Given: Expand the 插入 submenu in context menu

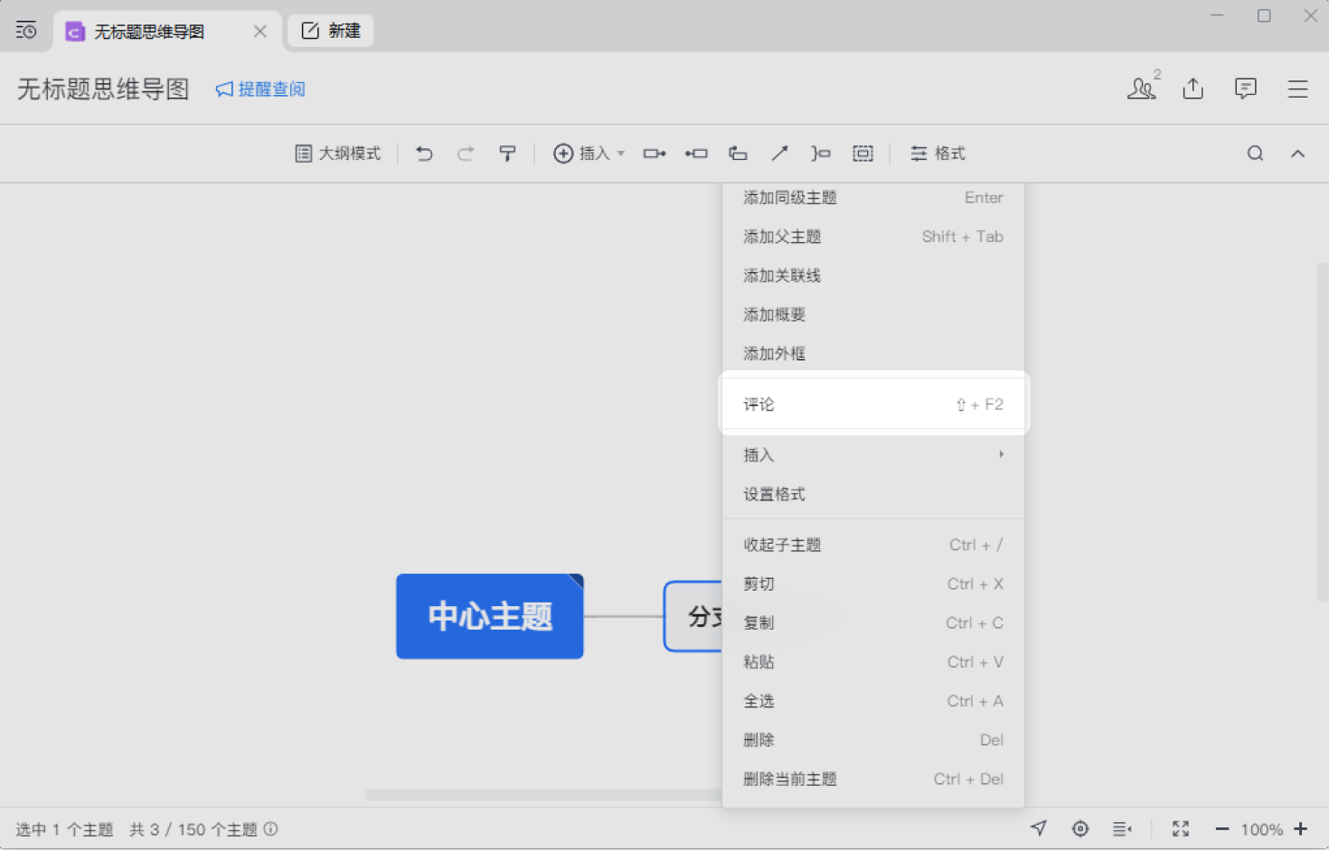Looking at the screenshot, I should pyautogui.click(x=873, y=455).
